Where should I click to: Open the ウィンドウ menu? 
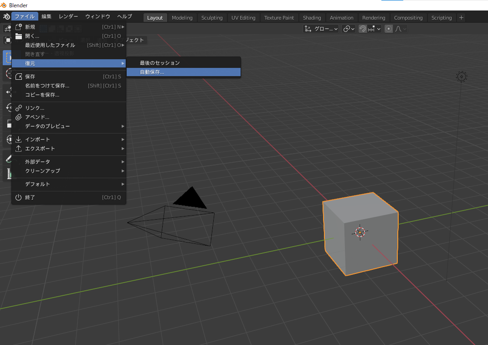[98, 16]
